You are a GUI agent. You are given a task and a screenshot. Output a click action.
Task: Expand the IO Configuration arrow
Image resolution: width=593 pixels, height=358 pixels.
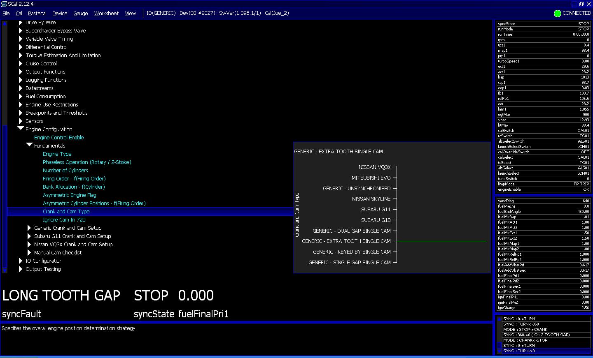(x=20, y=261)
